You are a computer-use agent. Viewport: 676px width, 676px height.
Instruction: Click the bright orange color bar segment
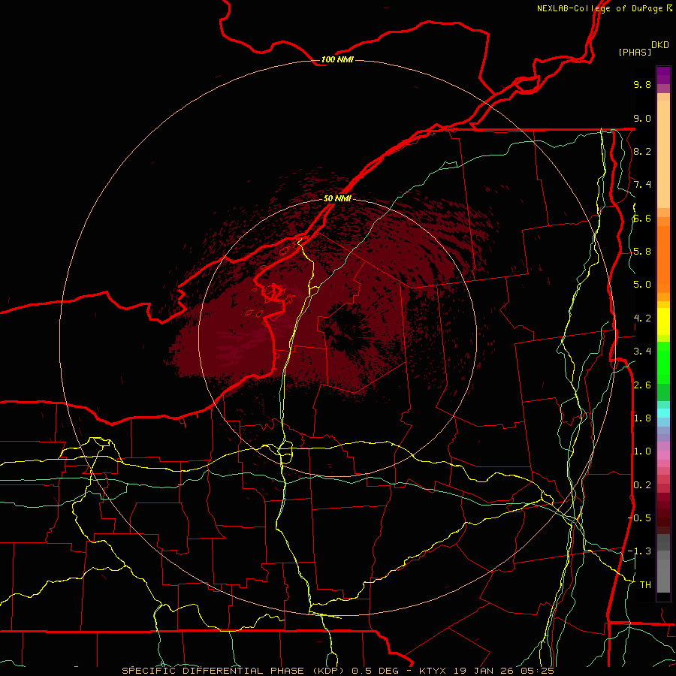[663, 258]
